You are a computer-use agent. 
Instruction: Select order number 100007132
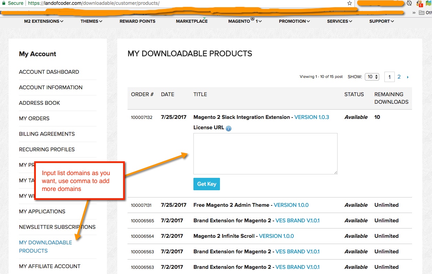[x=142, y=118]
